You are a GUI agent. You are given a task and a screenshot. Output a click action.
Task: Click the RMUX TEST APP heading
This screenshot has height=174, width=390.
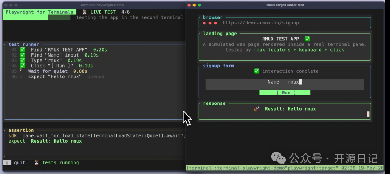tap(281, 39)
